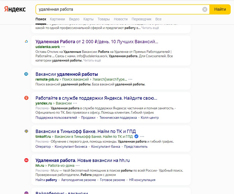Open the Поддержка пользователей sitelink

[x=56, y=118]
